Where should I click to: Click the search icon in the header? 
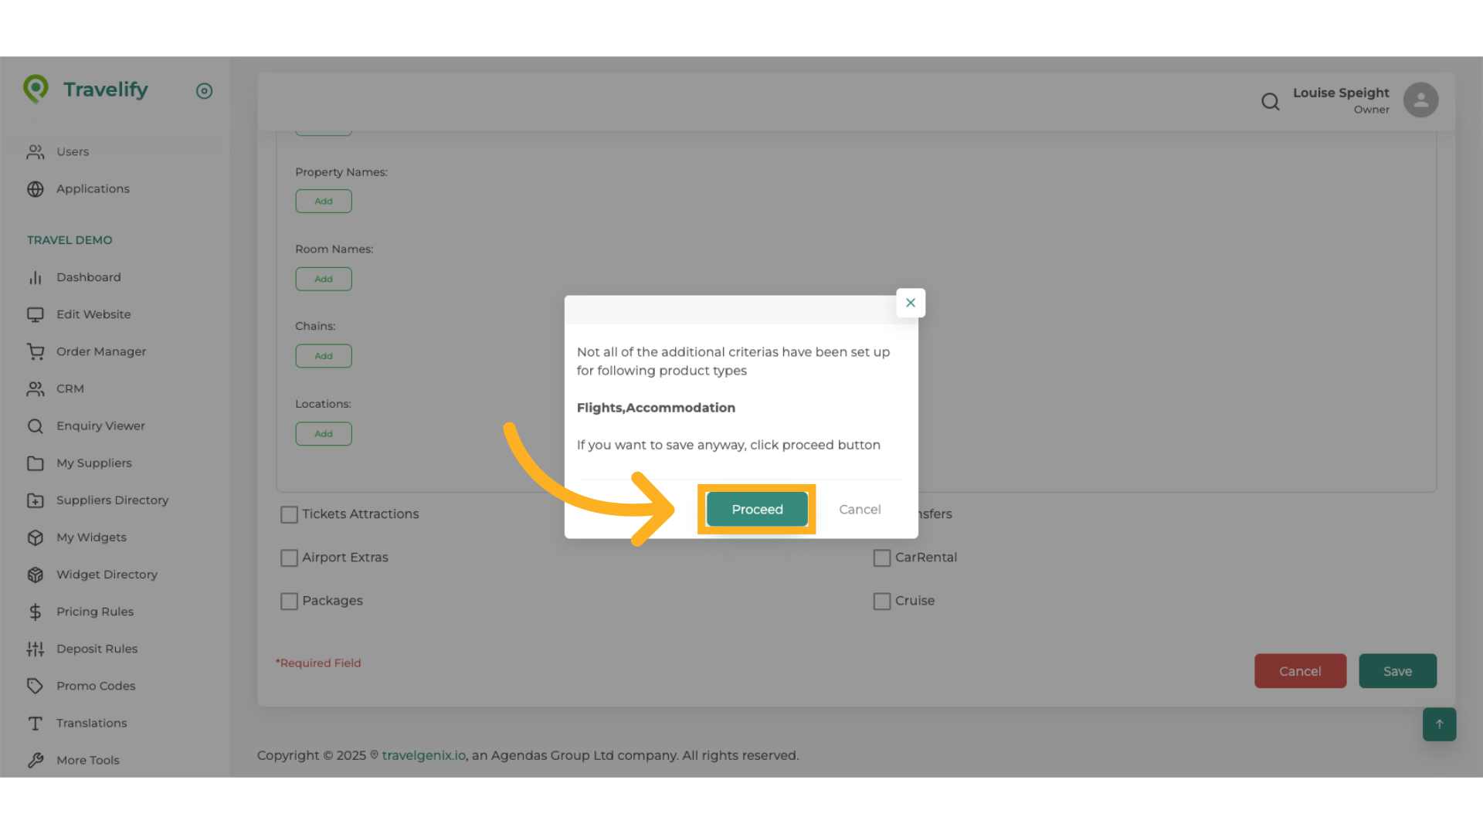tap(1271, 101)
